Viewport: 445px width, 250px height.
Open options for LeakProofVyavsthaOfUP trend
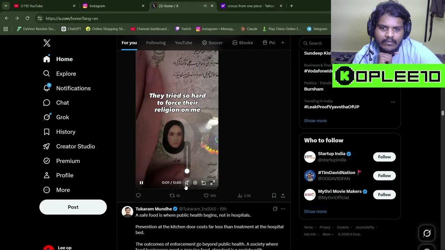(x=393, y=102)
